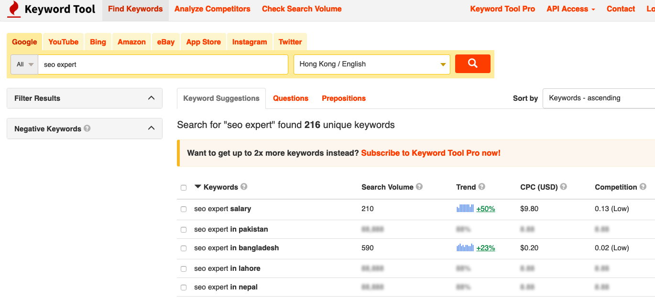This screenshot has height=299, width=655.
Task: Open help icon next to Keywords header
Action: tap(244, 187)
